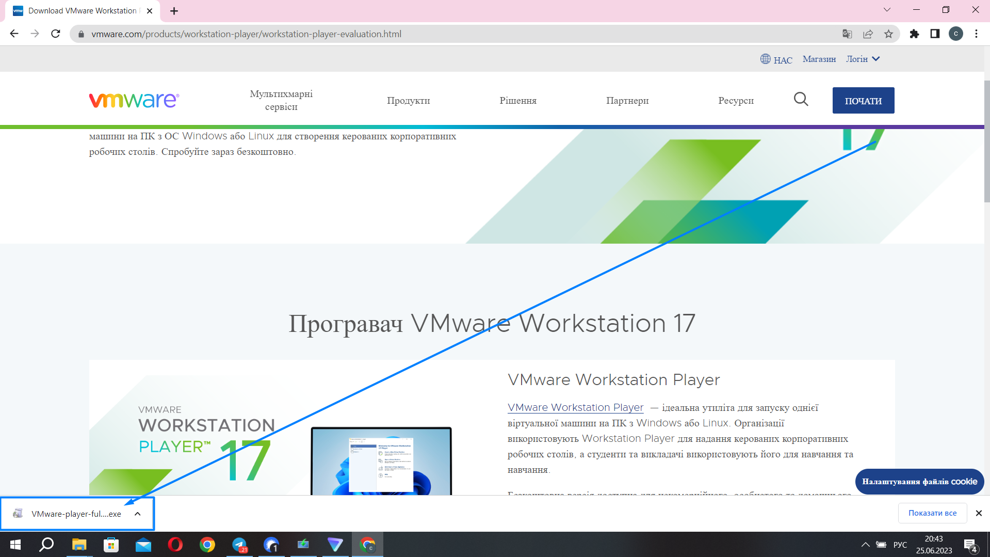The image size is (990, 557).
Task: Open the Магазин link
Action: (x=819, y=59)
